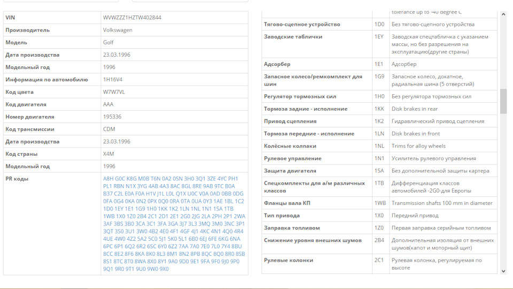
Task: Click the 9X0 PR code link
Action: point(164,269)
